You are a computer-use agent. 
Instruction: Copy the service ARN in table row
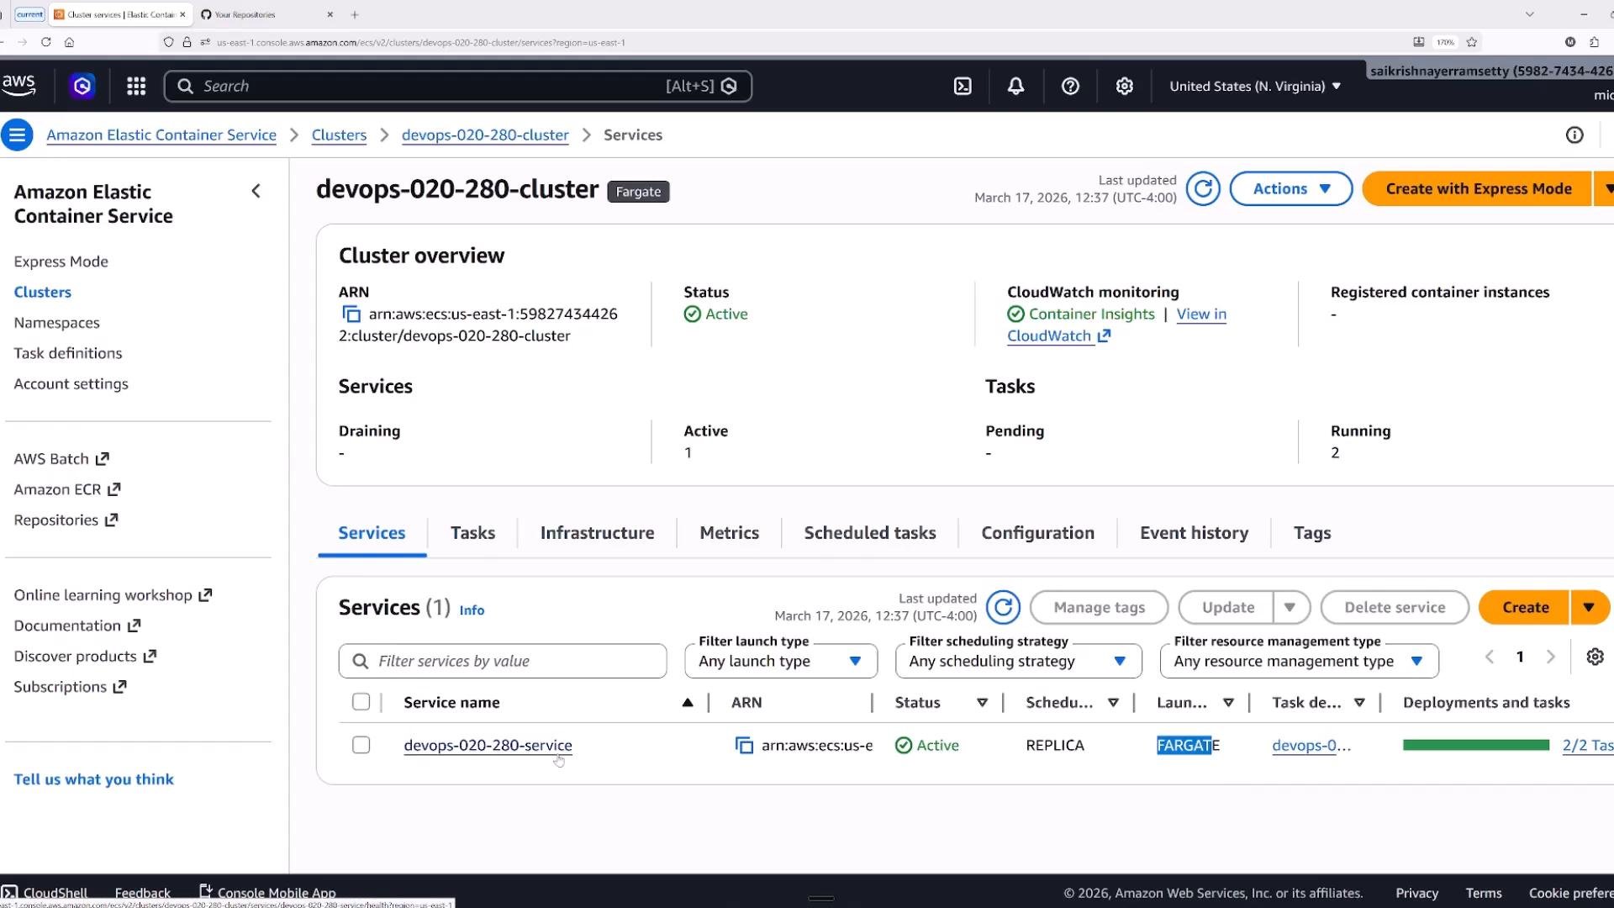[x=744, y=745]
